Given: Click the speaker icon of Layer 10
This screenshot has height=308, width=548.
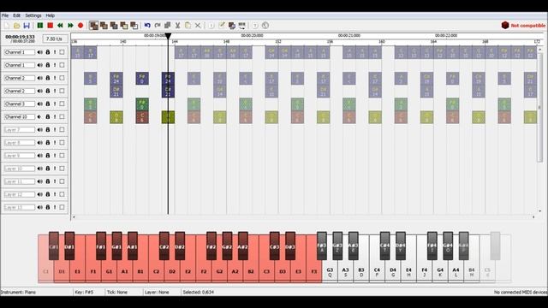Looking at the screenshot, I should click(x=40, y=169).
